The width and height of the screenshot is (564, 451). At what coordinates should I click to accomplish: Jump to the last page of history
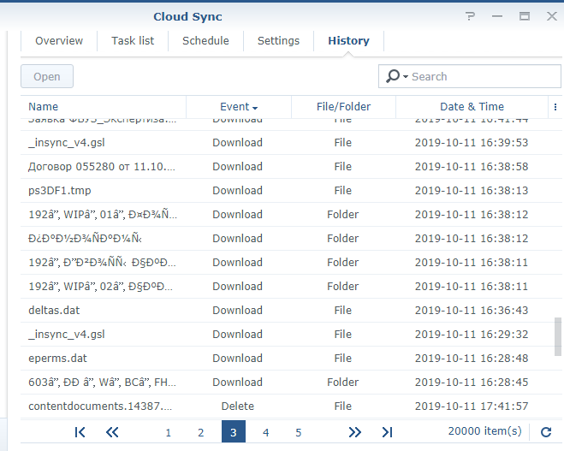[x=387, y=432]
